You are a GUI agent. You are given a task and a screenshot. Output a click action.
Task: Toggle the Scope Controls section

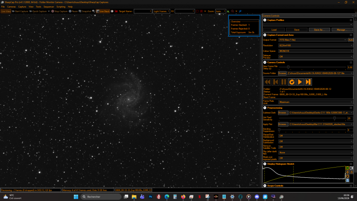(265, 186)
